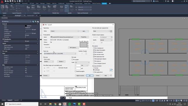Click the Windows Start button
Image resolution: width=188 pixels, height=106 pixels.
pyautogui.click(x=2, y=104)
